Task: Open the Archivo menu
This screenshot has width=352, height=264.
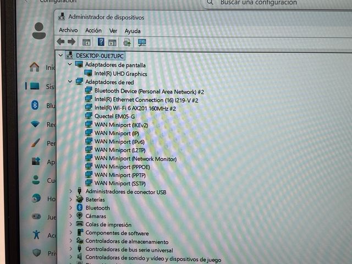Action: tap(68, 30)
